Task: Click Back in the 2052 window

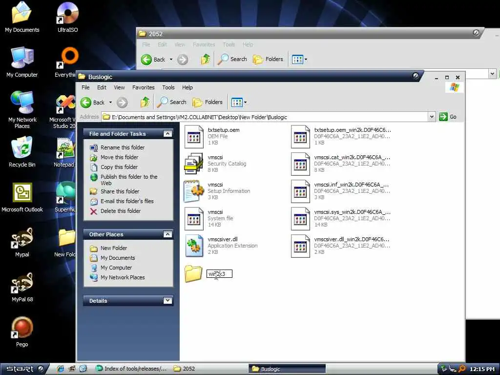Action: coord(153,60)
